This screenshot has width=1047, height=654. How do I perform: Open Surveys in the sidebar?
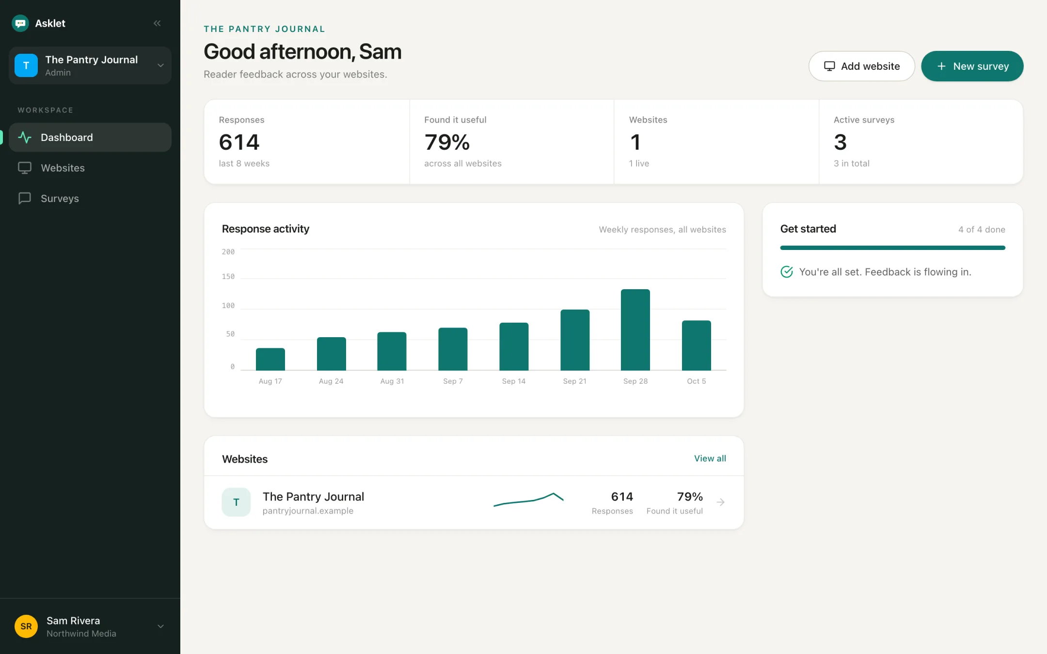coord(90,199)
